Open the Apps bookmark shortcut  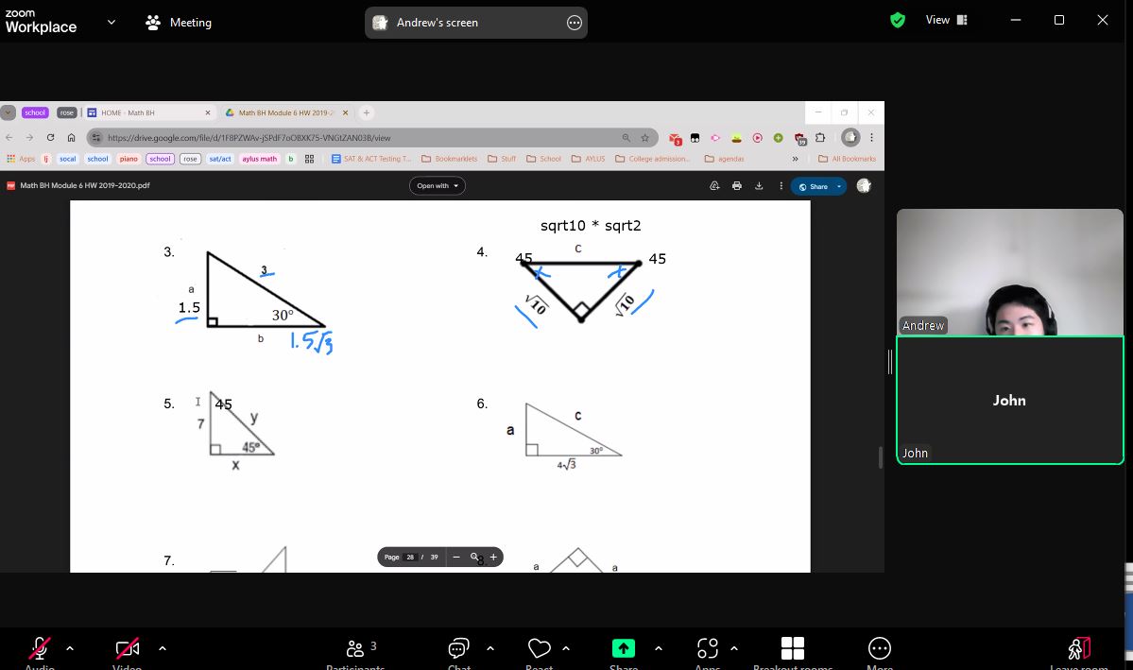click(21, 159)
